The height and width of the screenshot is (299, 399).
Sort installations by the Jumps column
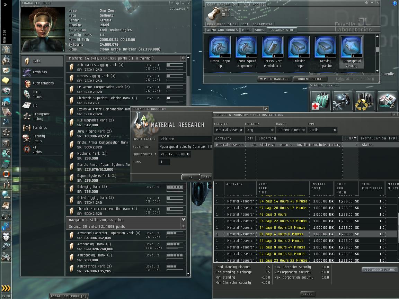pos(351,138)
